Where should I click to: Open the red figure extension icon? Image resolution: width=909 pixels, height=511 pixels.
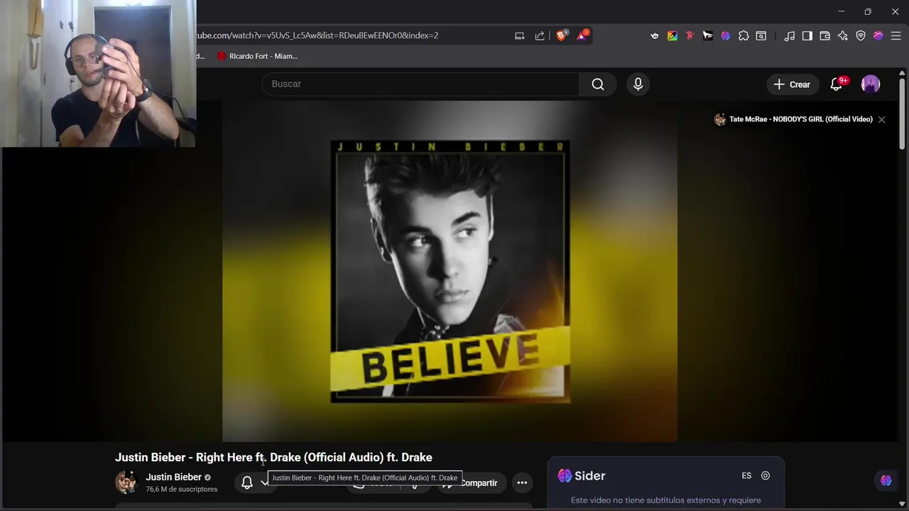click(690, 35)
